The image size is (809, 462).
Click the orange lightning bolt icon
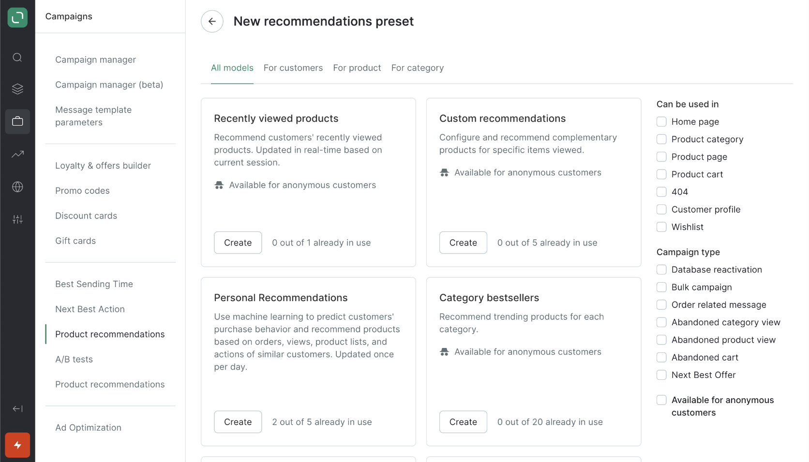point(17,445)
